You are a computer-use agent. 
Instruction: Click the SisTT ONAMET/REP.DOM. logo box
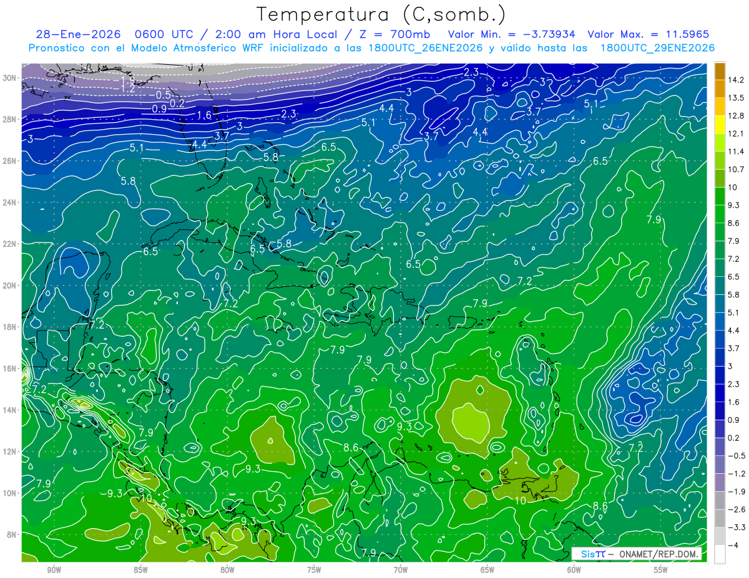(637, 554)
